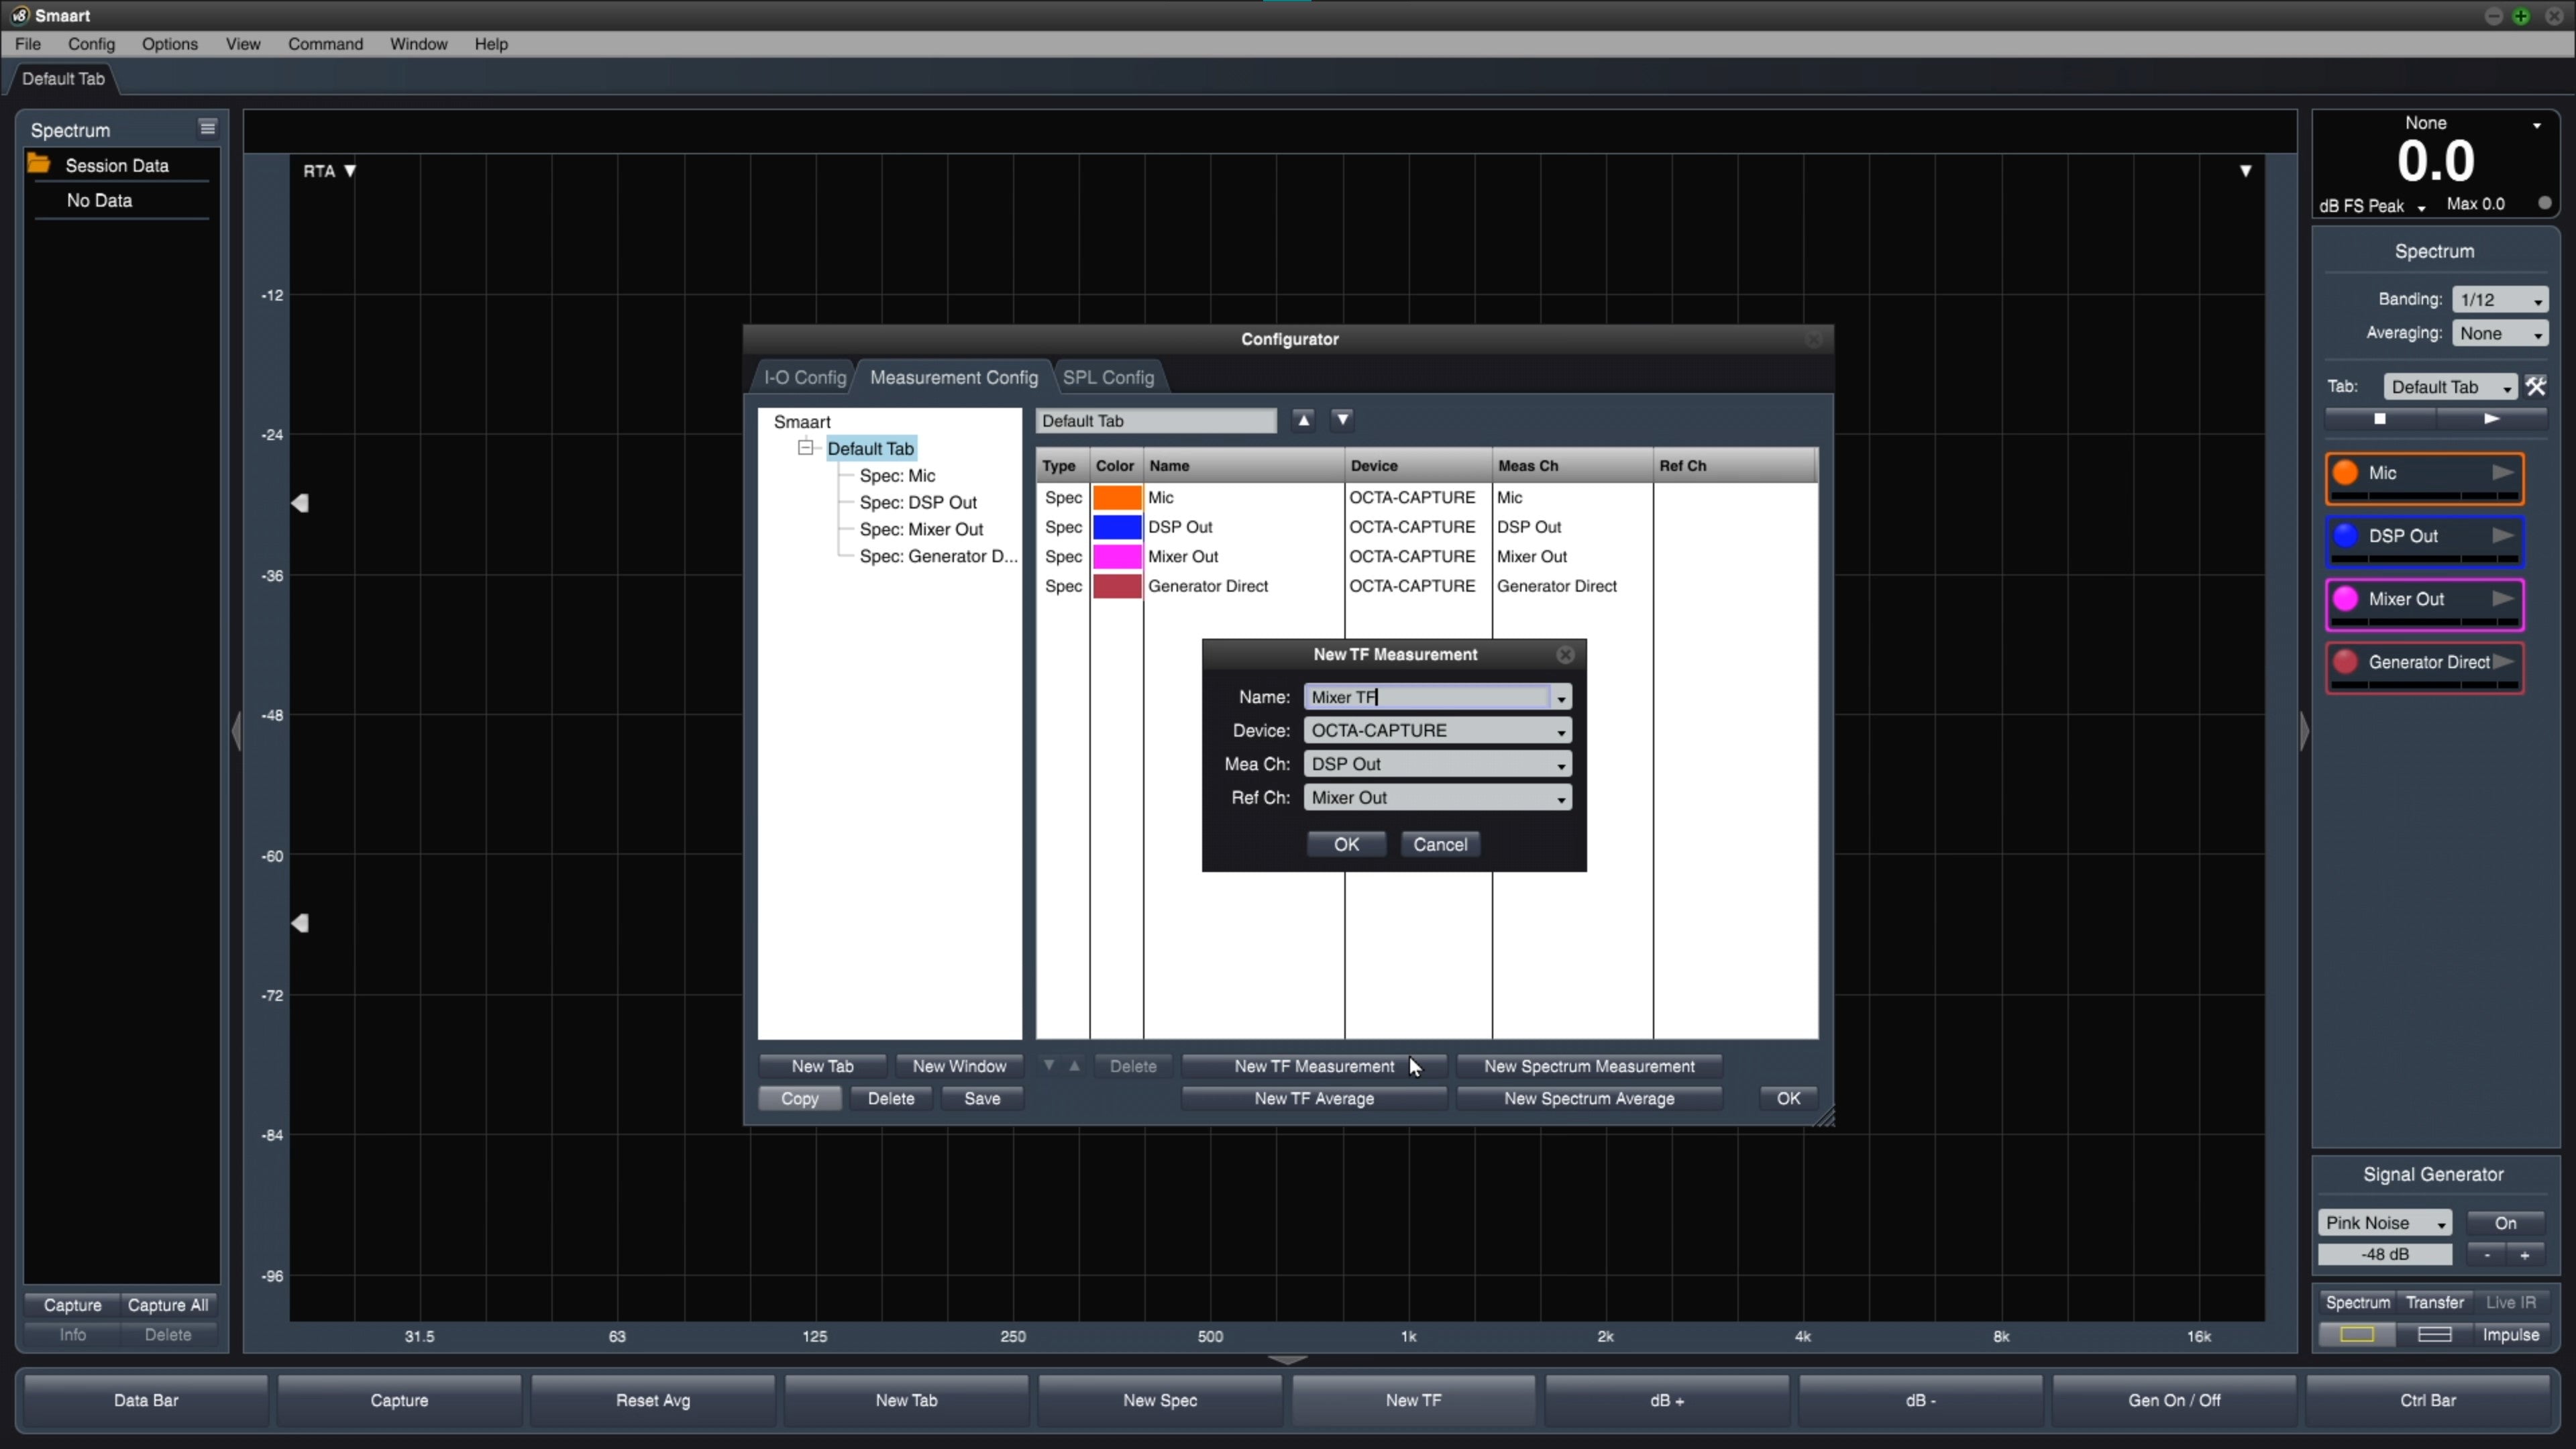Open the Mea Ch DSP Out dropdown
Viewport: 2576px width, 1449px height.
[x=1437, y=764]
